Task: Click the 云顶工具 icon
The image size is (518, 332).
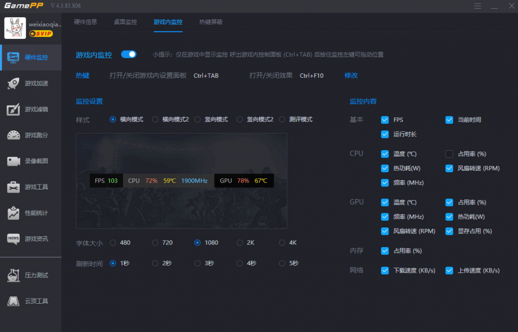Action: pos(13,301)
